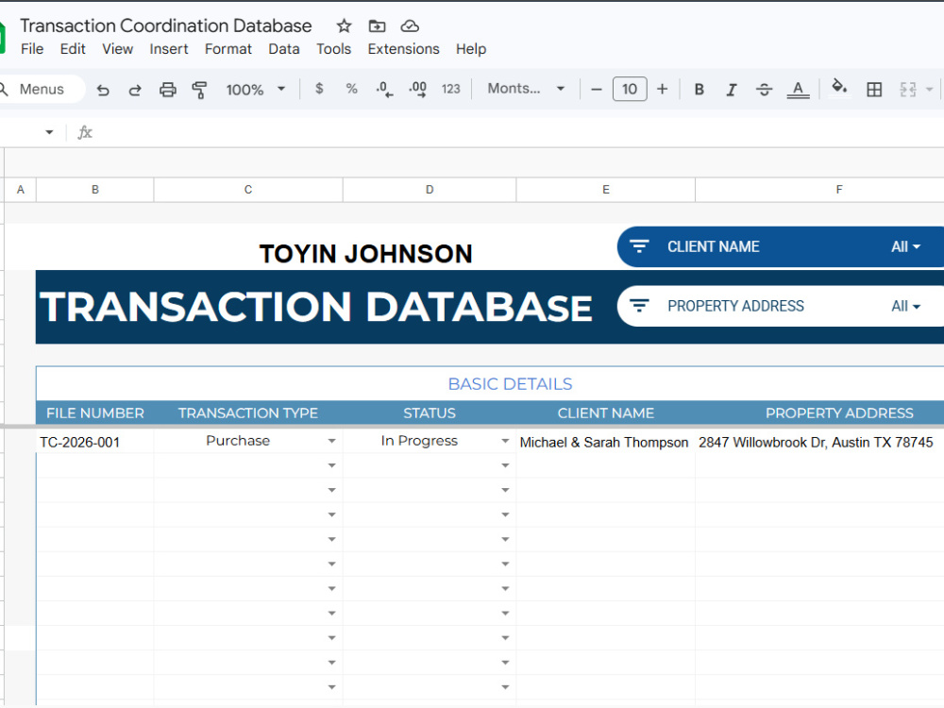This screenshot has height=708, width=944.
Task: Open the name box dropdown arrow
Action: (49, 132)
